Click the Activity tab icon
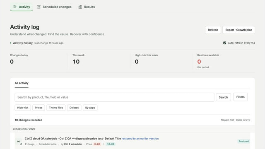Viewport: 265px width, 149px height. pyautogui.click(x=15, y=7)
